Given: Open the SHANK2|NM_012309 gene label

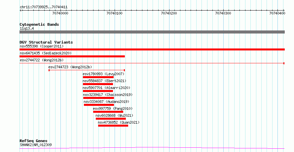Looking at the screenshot, I should [x=36, y=145].
